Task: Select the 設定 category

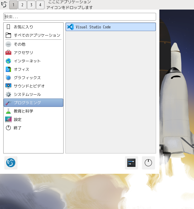Action: [x=33, y=119]
